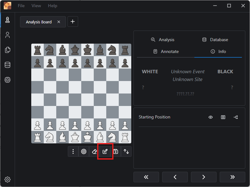Select the white pawn on d2
This screenshot has width=250, height=187.
(75, 125)
